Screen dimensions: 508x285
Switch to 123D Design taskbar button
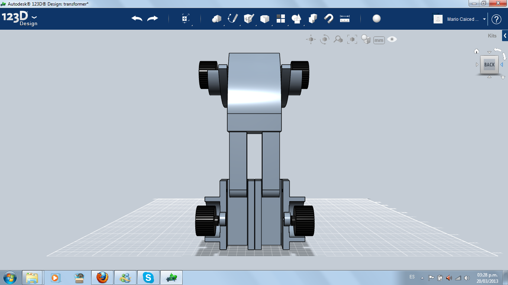(171, 277)
